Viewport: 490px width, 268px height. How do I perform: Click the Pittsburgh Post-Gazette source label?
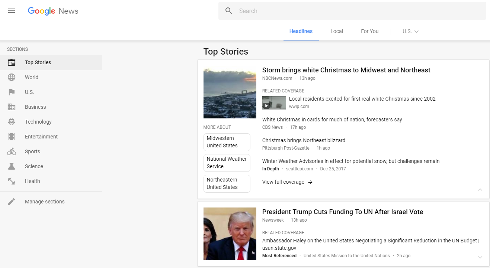[x=286, y=148]
